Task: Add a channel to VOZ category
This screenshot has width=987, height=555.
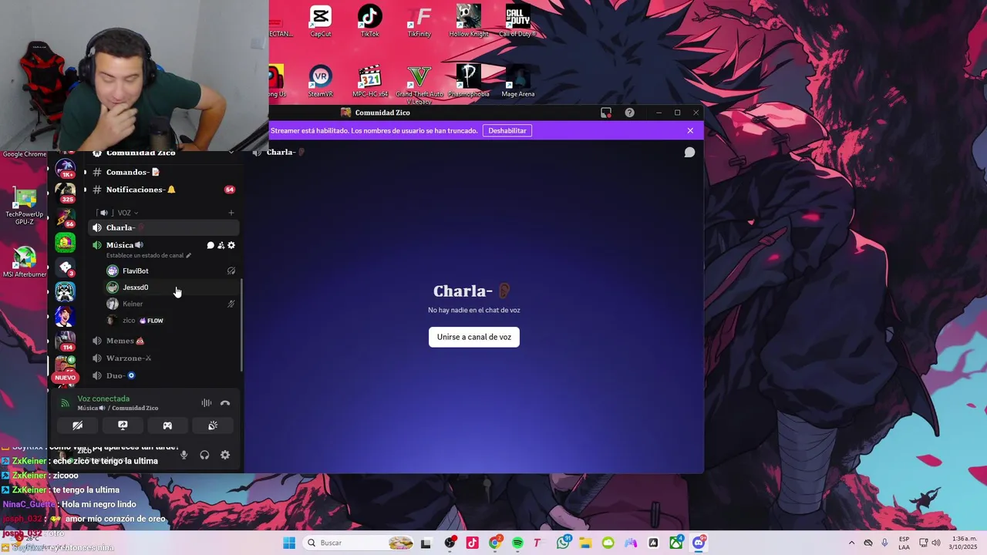Action: (231, 213)
